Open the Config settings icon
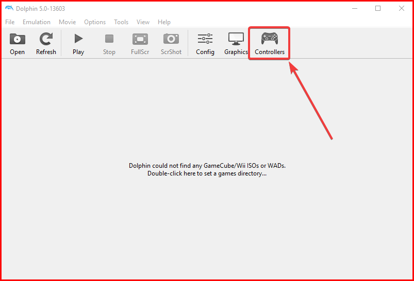This screenshot has height=281, width=414. pyautogui.click(x=205, y=44)
